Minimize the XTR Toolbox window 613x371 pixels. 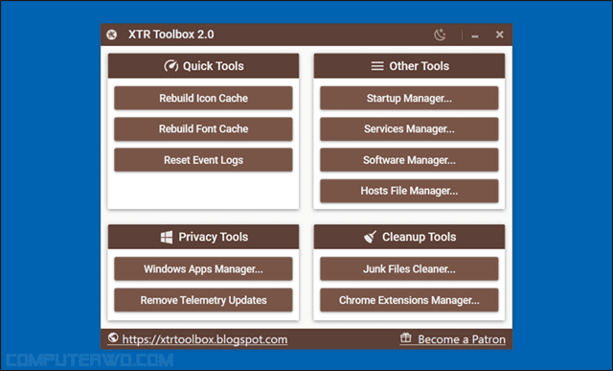pyautogui.click(x=475, y=35)
